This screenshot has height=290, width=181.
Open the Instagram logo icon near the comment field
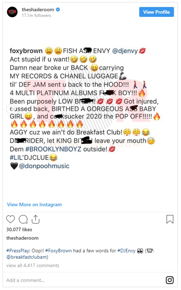(x=170, y=280)
